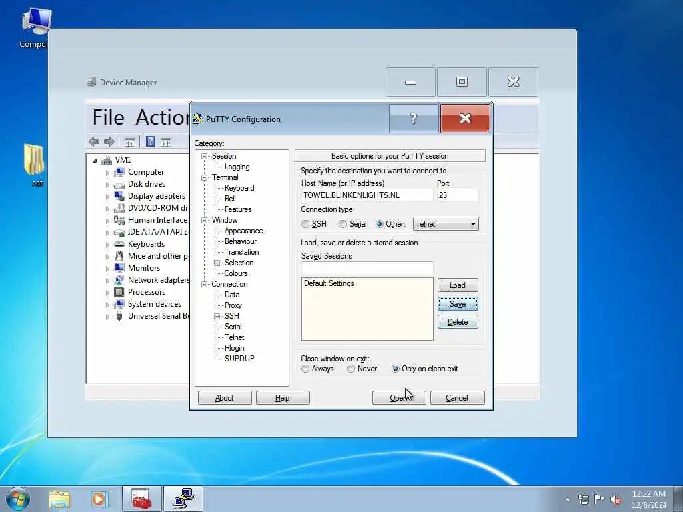
Task: Click the show/hide console tree toolbar icon
Action: pyautogui.click(x=130, y=142)
